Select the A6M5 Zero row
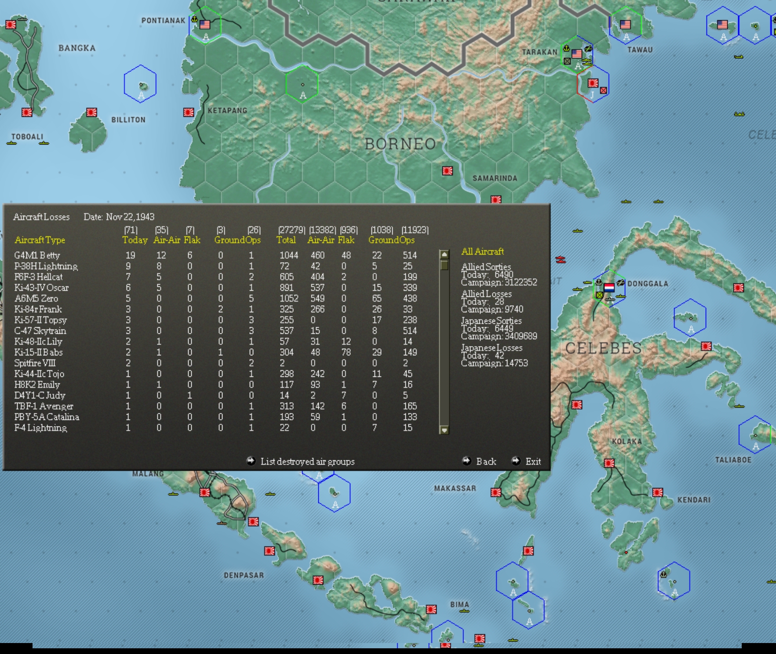 tap(216, 298)
